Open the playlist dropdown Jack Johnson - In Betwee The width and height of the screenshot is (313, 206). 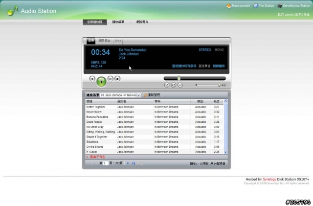[x=120, y=95]
